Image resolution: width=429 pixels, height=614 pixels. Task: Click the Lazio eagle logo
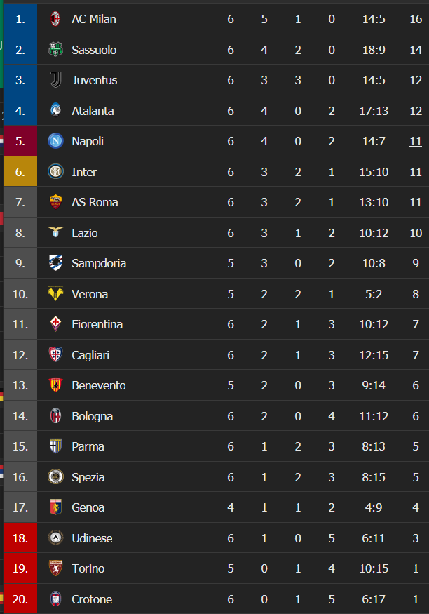point(55,233)
